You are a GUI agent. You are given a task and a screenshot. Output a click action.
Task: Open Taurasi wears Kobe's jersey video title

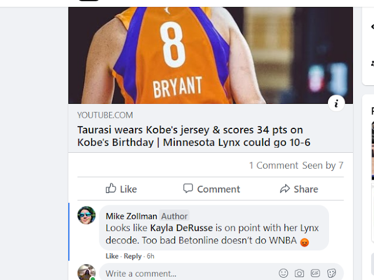(193, 136)
